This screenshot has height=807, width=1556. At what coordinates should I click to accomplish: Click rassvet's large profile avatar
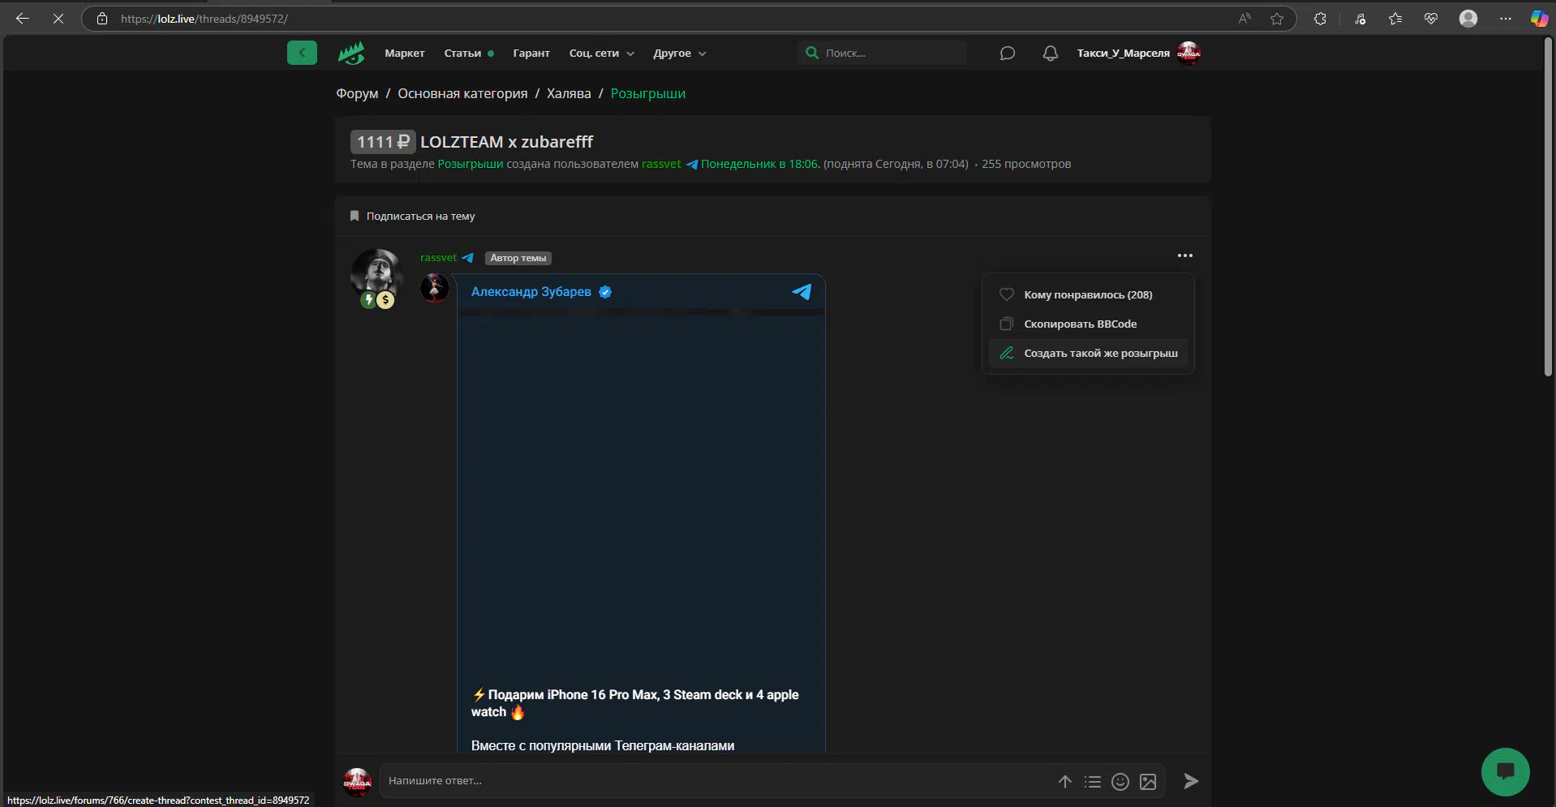[376, 274]
